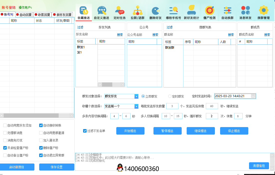
Task: Click 清理信息 button
Action: coord(259,166)
